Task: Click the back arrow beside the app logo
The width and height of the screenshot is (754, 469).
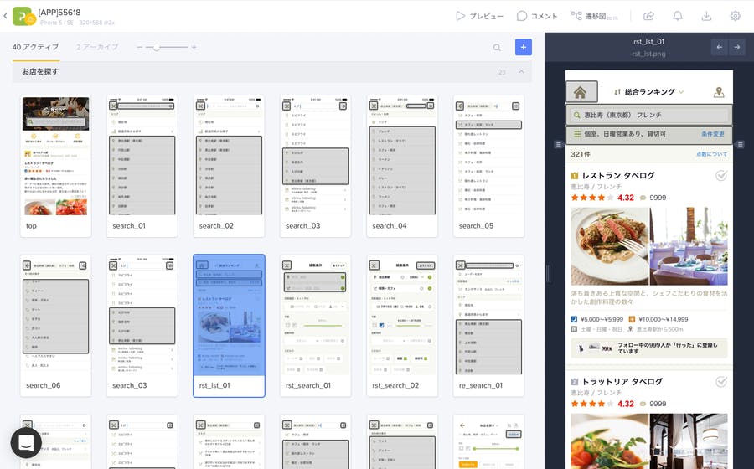Action: coord(5,16)
